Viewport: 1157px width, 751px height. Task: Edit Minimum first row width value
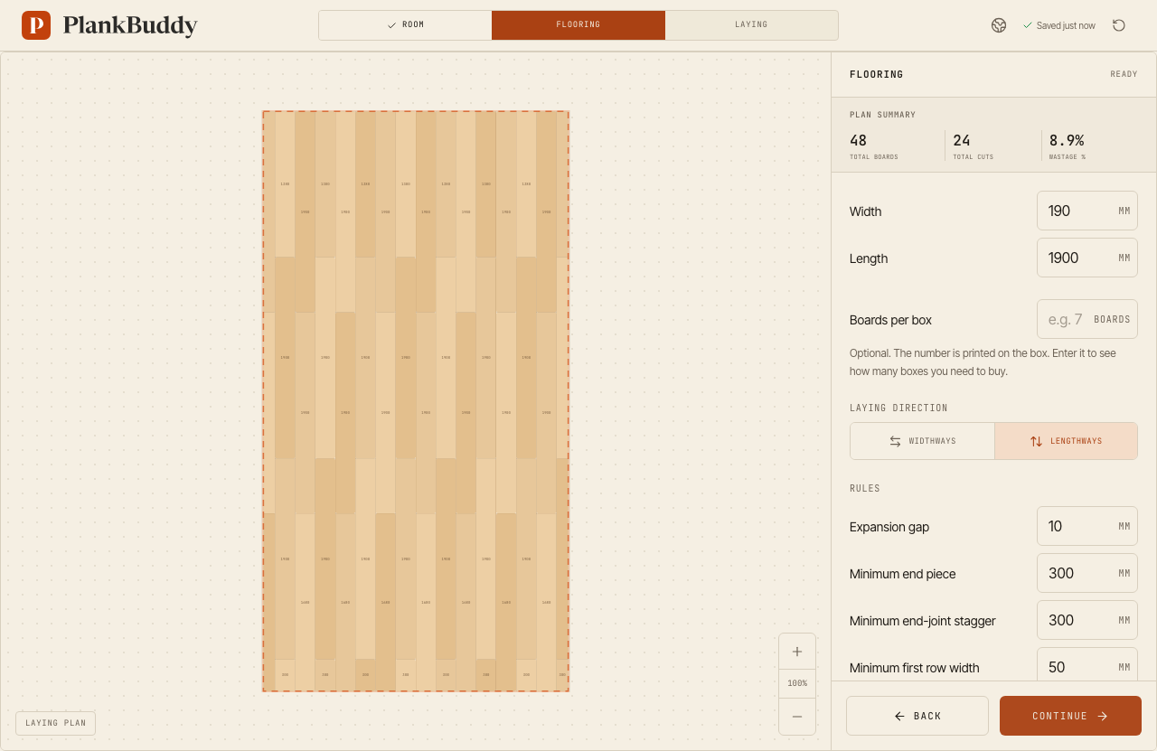click(x=1086, y=665)
